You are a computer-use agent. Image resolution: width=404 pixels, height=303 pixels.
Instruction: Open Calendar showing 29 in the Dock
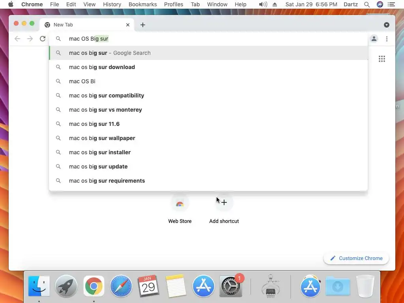148,286
